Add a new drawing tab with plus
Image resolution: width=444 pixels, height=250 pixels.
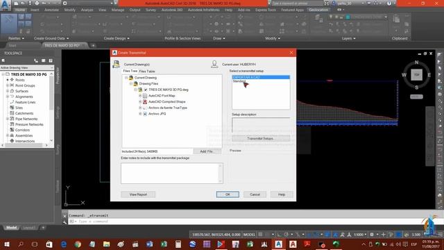point(93,45)
